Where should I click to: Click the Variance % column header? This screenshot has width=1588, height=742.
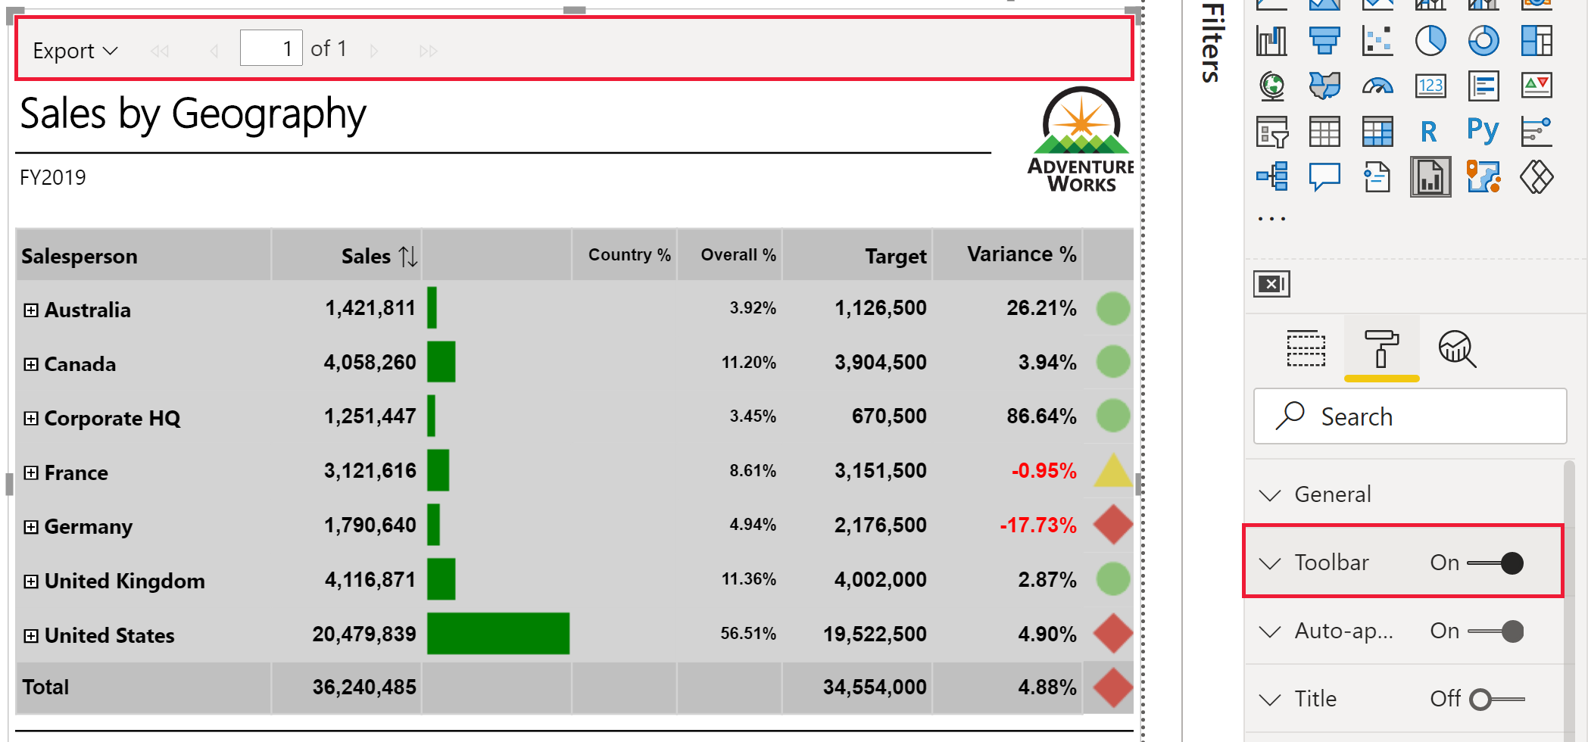(x=1008, y=254)
